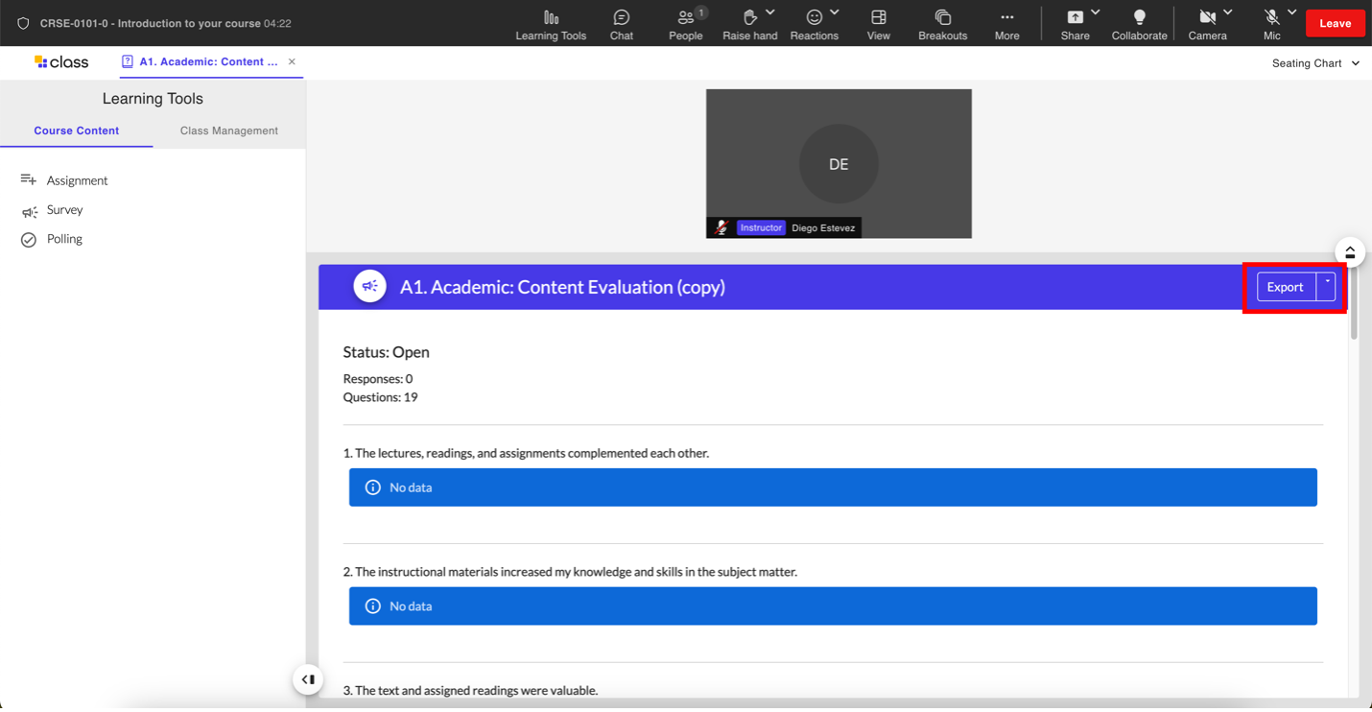Open the Reactions smiley icon

tap(814, 18)
